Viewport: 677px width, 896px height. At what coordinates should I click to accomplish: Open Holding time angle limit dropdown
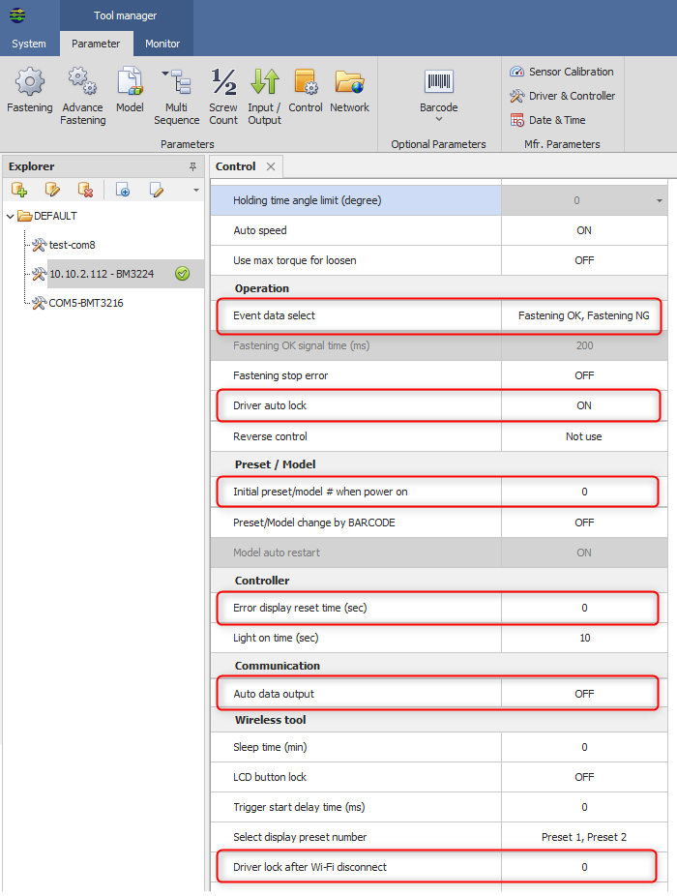pyautogui.click(x=660, y=200)
